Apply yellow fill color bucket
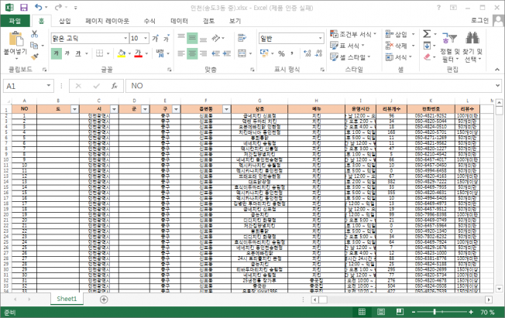Viewport: 505px width, 318px height. pyautogui.click(x=122, y=53)
